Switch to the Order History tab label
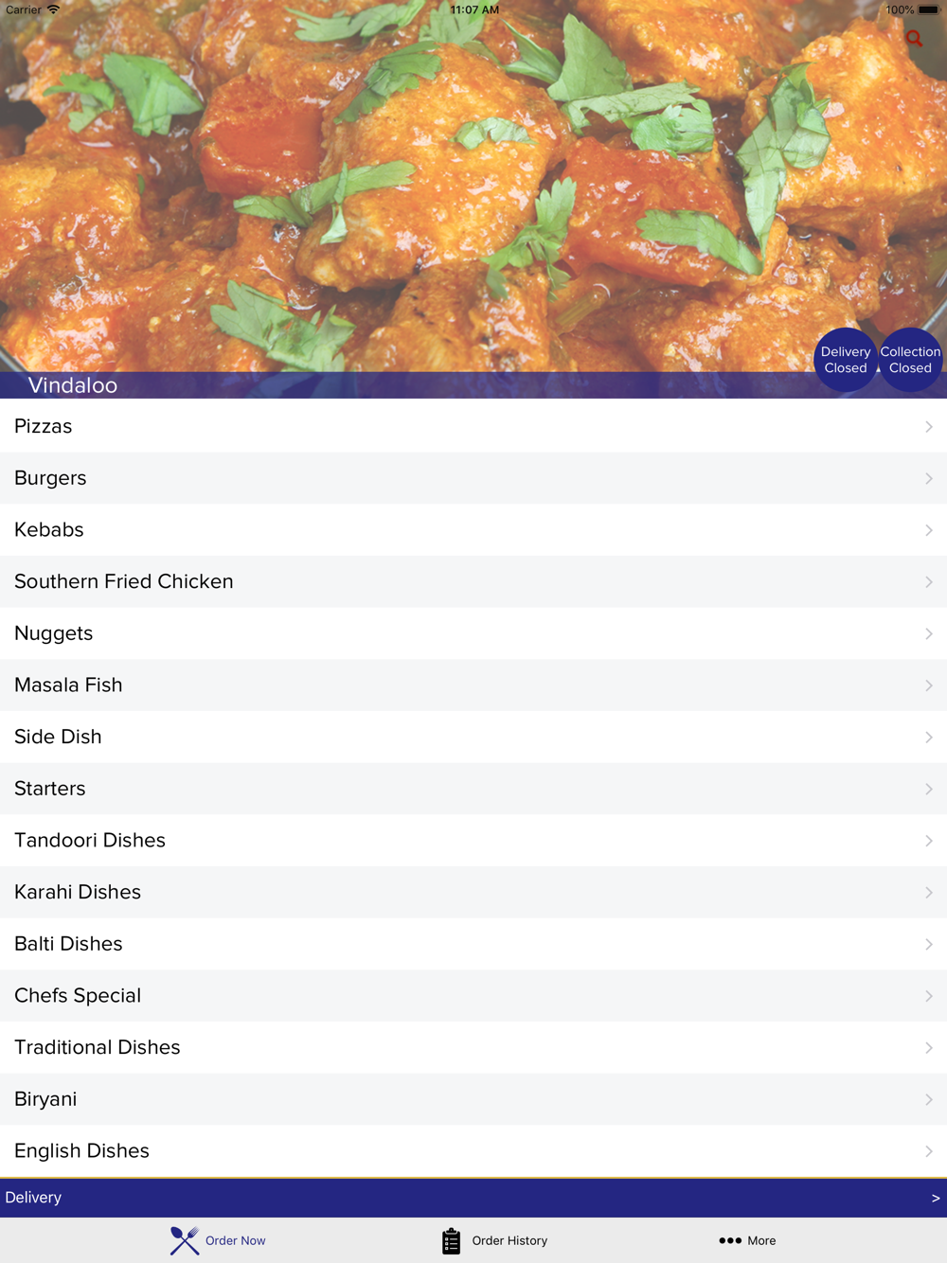947x1263 pixels. [x=509, y=1240]
